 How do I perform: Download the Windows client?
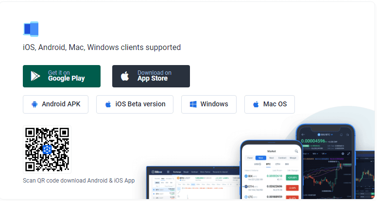209,104
